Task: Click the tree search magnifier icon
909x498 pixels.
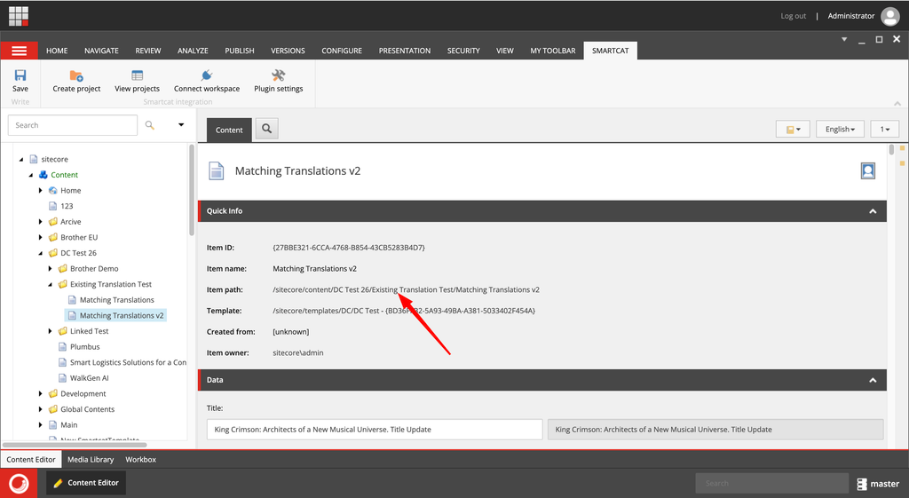Action: coord(149,124)
